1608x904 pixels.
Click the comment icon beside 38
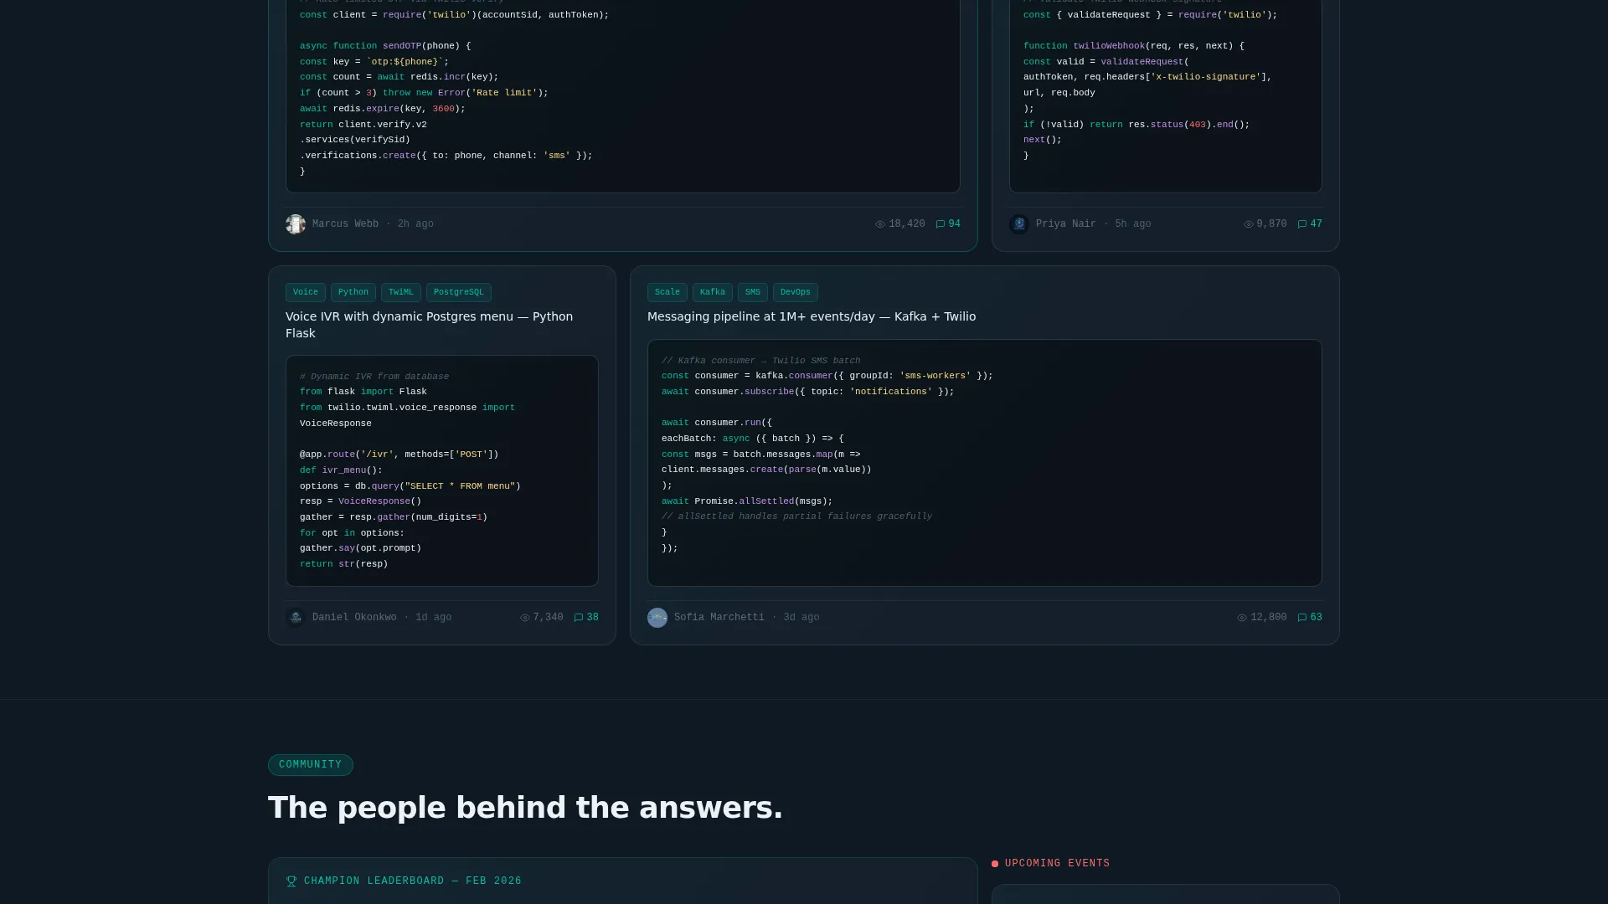click(x=579, y=618)
